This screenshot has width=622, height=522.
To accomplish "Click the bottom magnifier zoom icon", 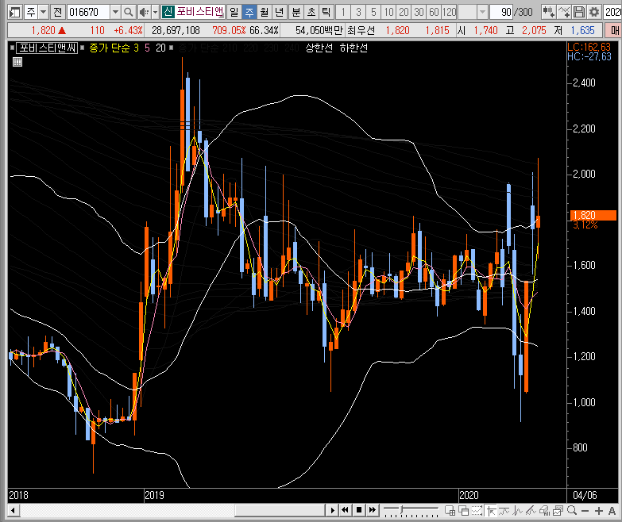I will pyautogui.click(x=572, y=511).
